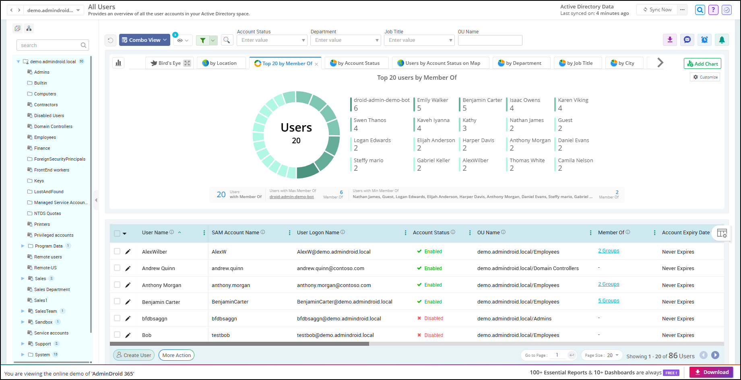Click the checklist circle icon at top right
741x380 pixels.
(x=727, y=10)
